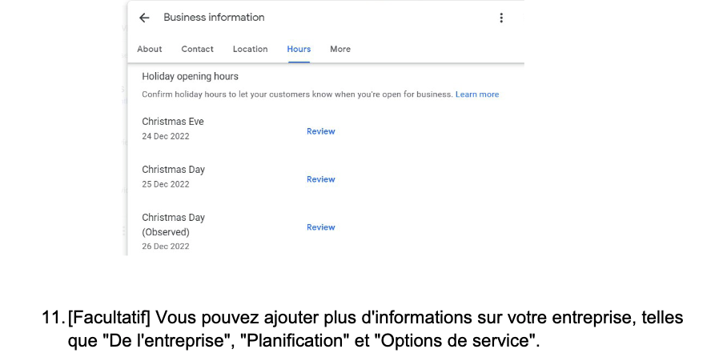Open the More tab
Screen dimensions: 727x361
[340, 49]
